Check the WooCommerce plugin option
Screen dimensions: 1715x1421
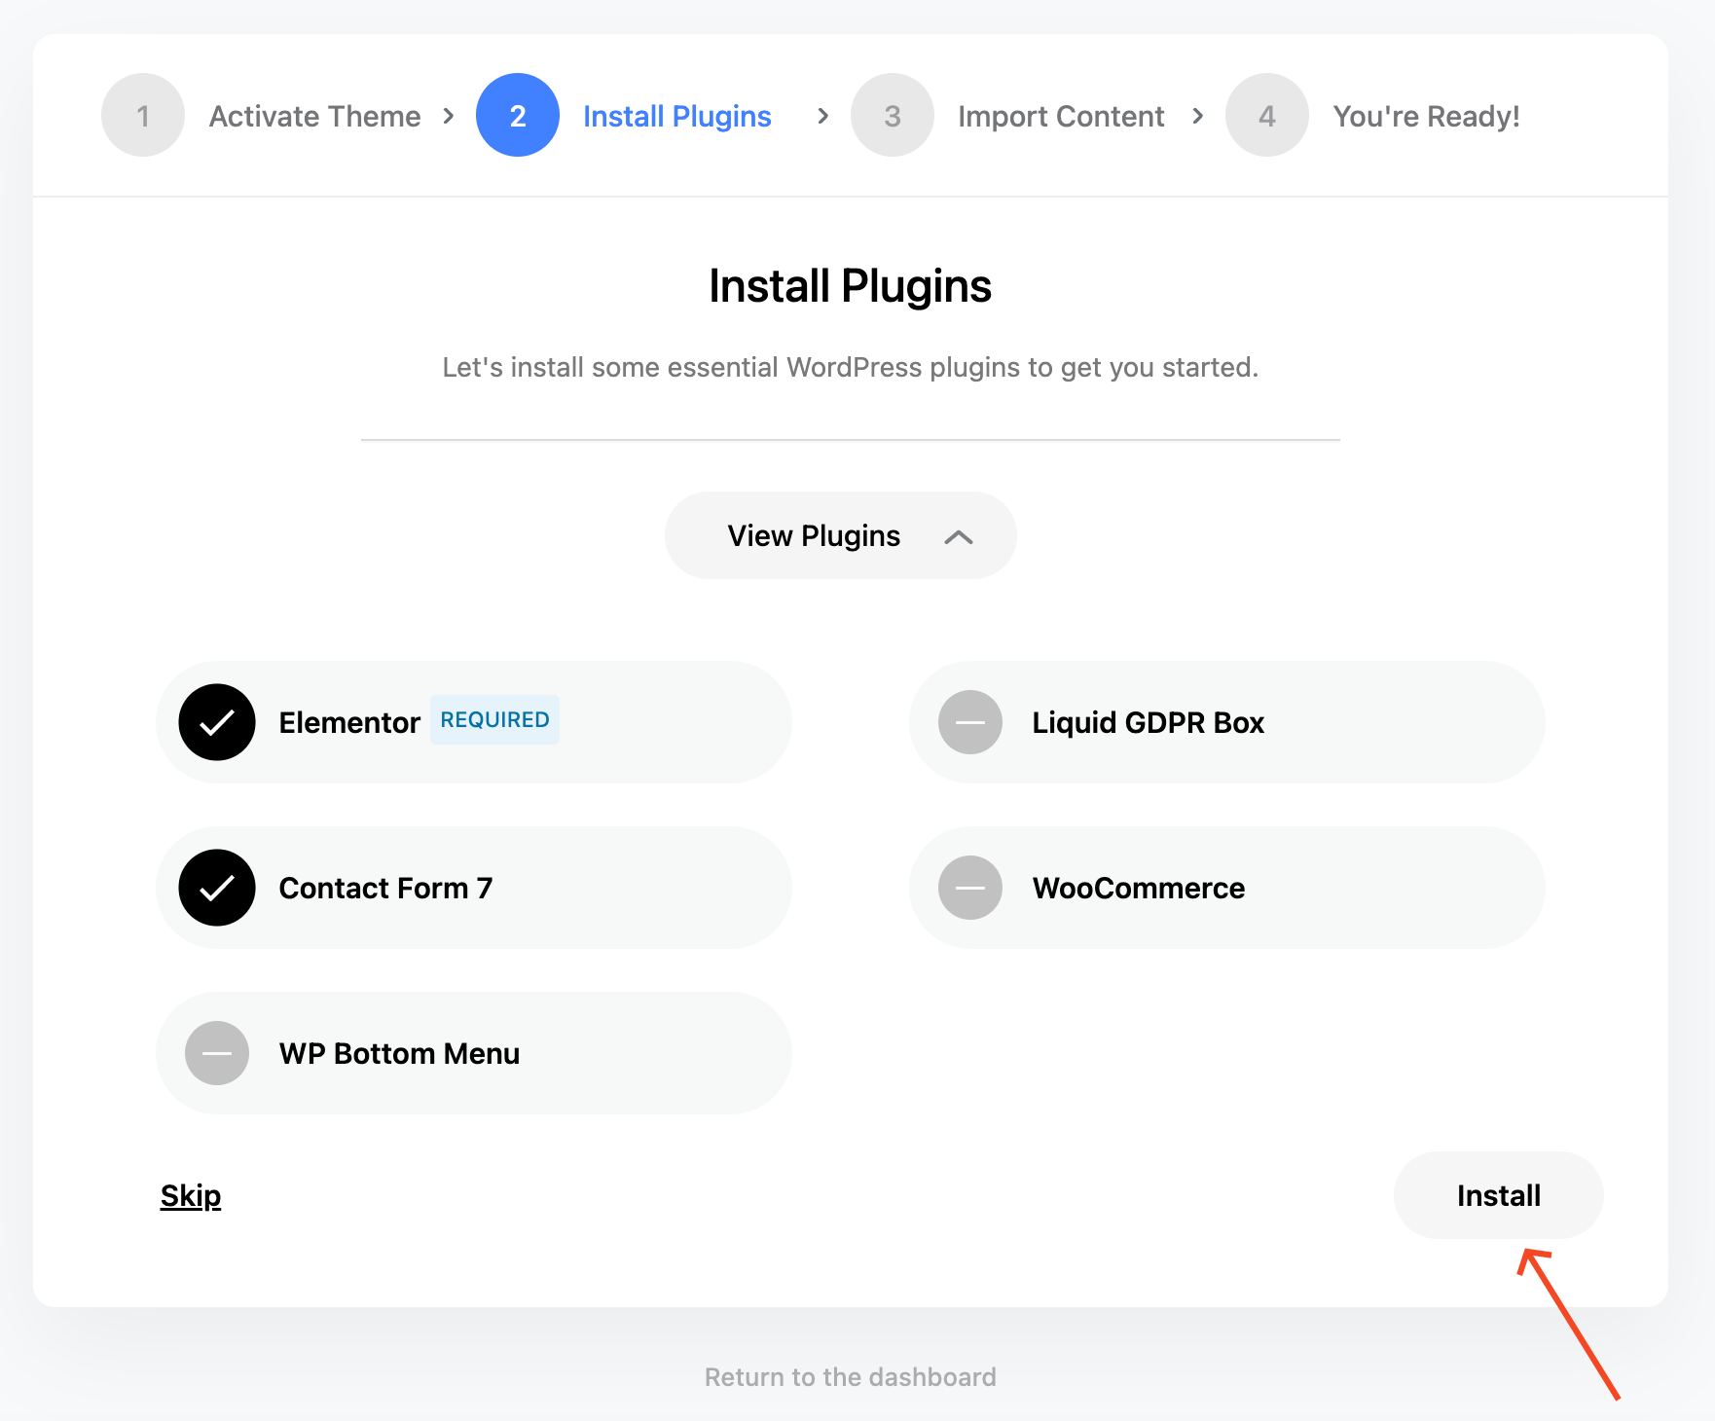point(970,888)
